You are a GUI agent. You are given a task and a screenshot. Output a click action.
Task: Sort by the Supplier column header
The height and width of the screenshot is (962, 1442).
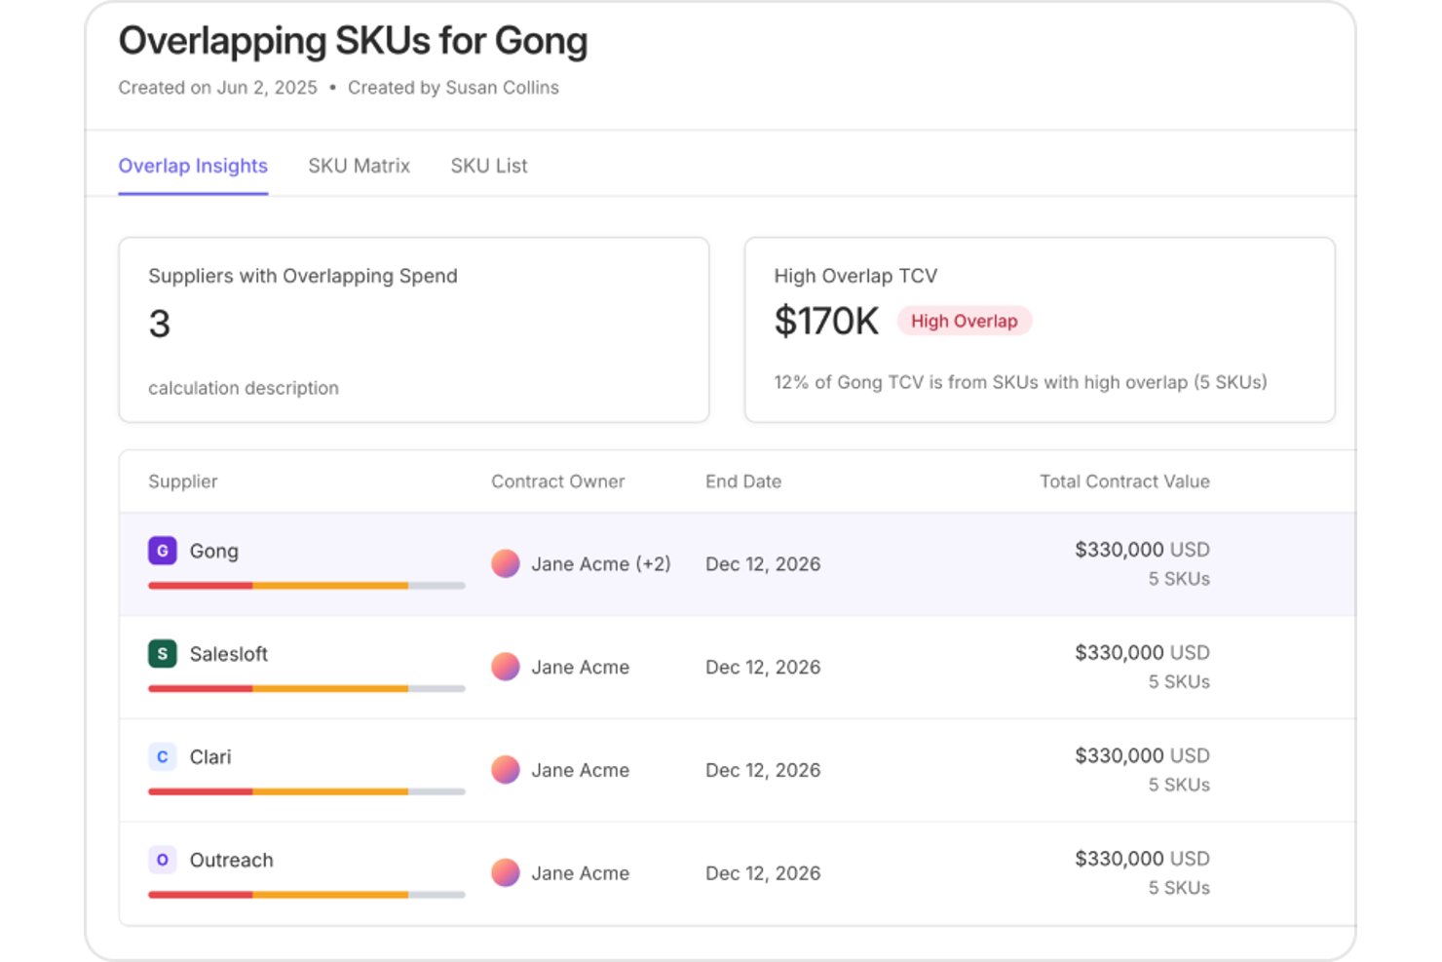click(x=183, y=481)
